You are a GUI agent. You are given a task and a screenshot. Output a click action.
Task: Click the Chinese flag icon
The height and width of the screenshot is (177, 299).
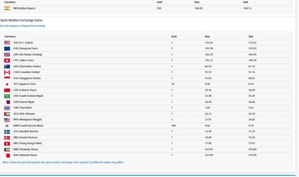point(7,90)
